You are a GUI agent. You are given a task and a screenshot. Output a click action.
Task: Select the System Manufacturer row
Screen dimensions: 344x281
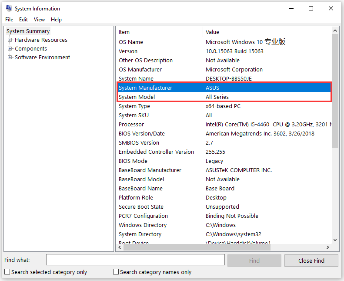coord(224,88)
